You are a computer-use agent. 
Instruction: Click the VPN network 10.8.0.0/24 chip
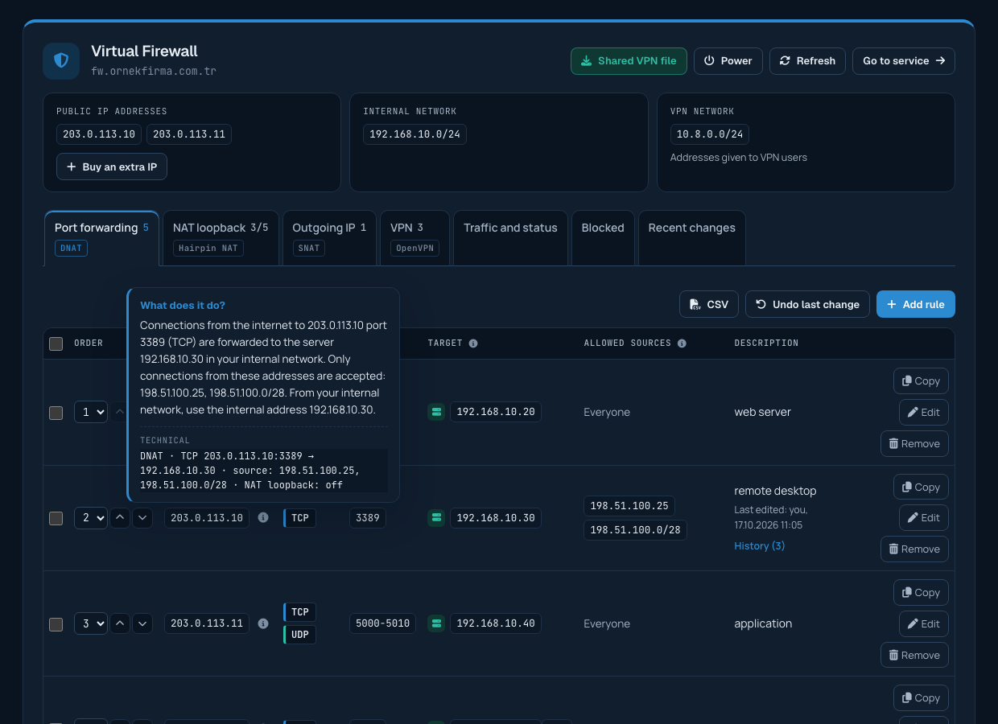pyautogui.click(x=710, y=134)
